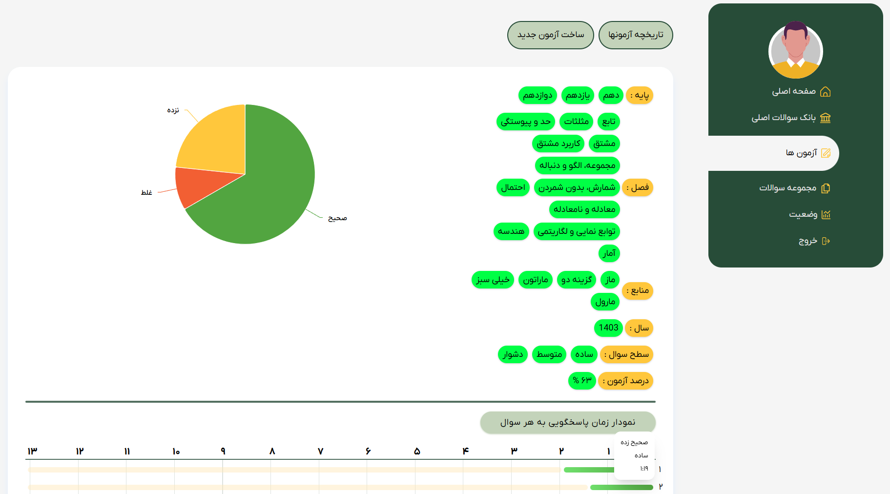This screenshot has width=890, height=494.
Task: Open the تاریخچه آزمونها button
Action: pos(635,35)
